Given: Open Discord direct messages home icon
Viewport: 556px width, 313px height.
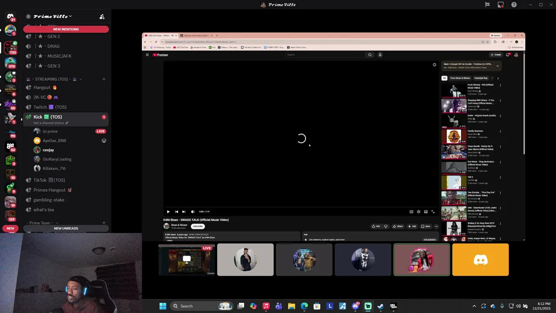Looking at the screenshot, I should pyautogui.click(x=10, y=17).
